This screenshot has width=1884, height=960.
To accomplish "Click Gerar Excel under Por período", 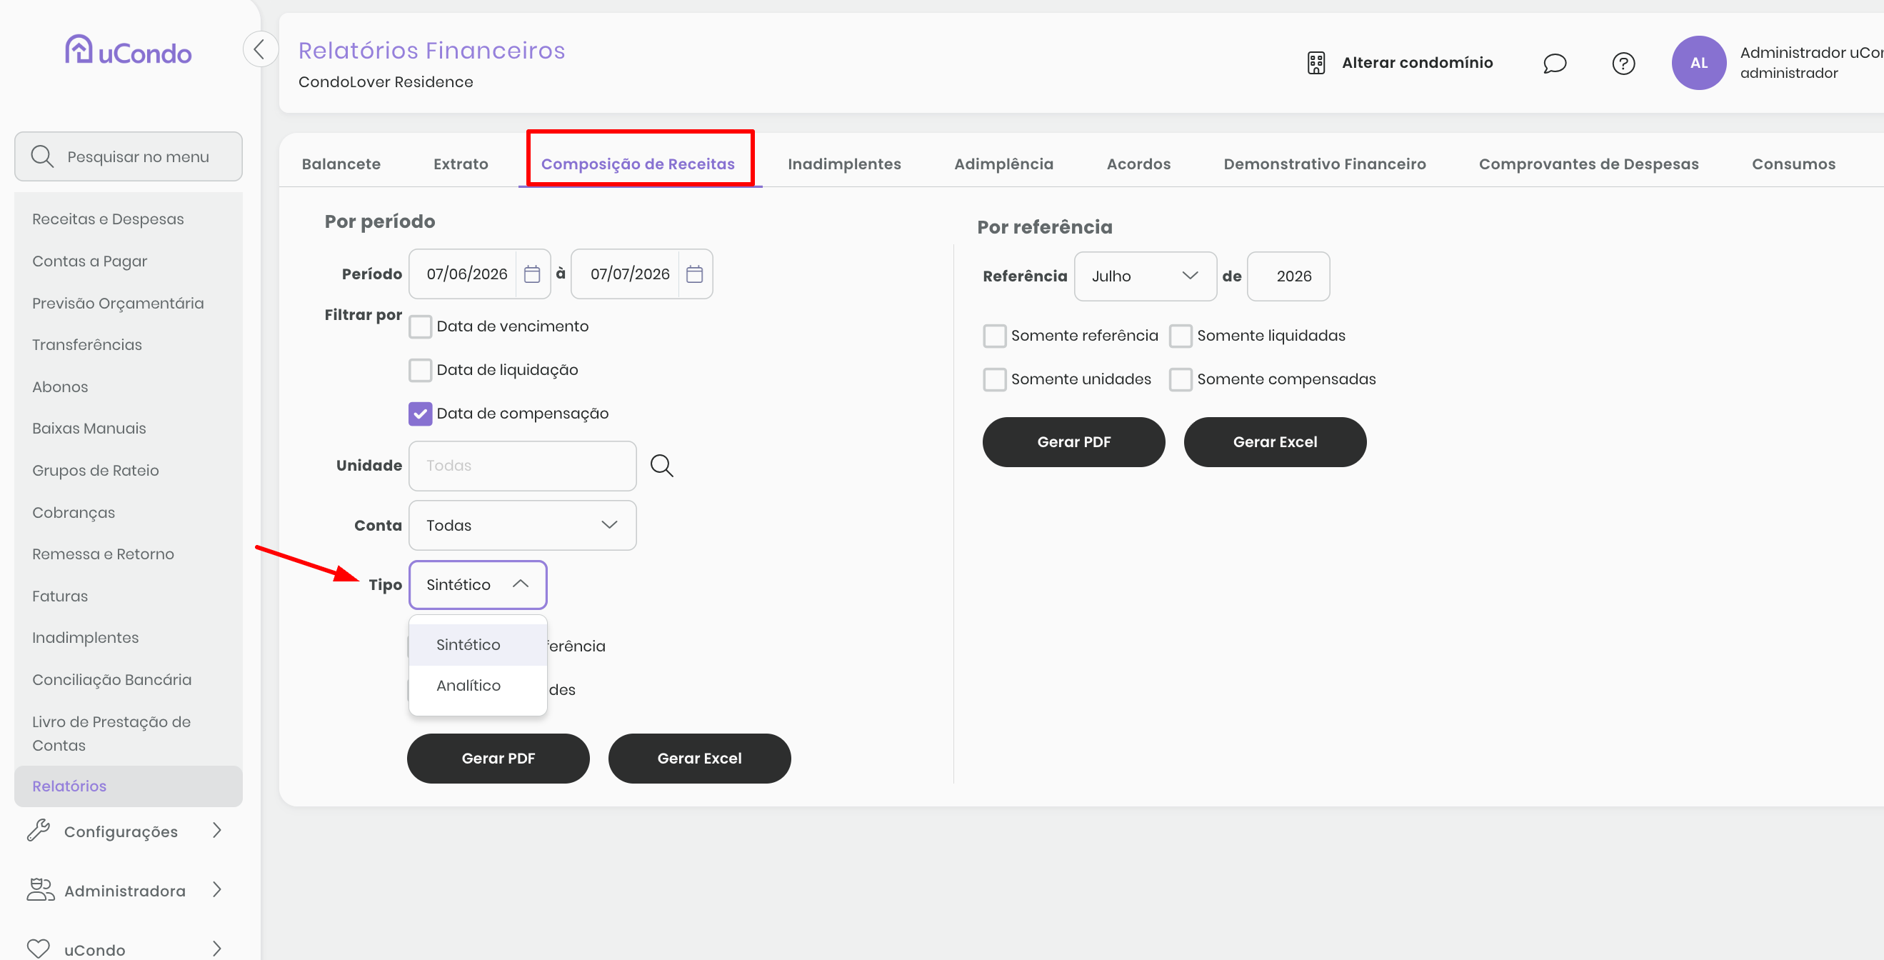I will pyautogui.click(x=699, y=759).
